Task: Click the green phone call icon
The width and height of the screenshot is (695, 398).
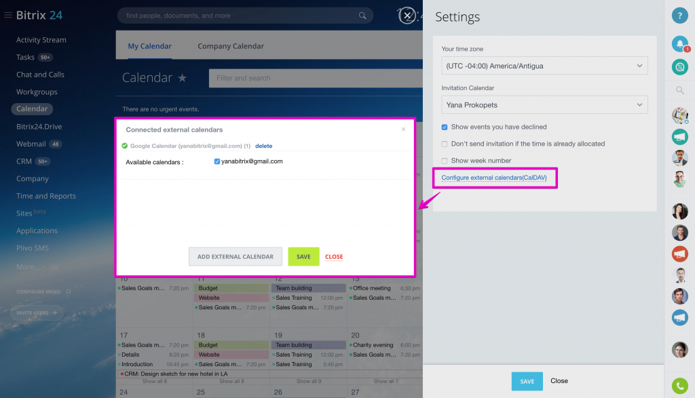Action: pos(679,386)
